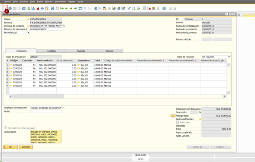Click row 1 Código link arrow
The height and width of the screenshot is (162, 255).
point(11,65)
